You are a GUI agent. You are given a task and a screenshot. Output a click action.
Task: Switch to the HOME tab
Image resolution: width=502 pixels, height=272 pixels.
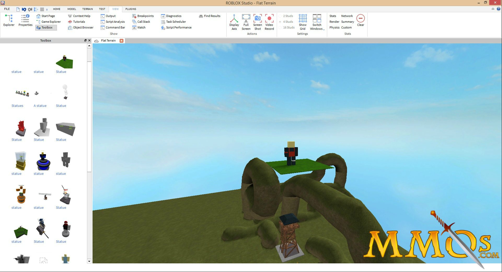tap(57, 9)
